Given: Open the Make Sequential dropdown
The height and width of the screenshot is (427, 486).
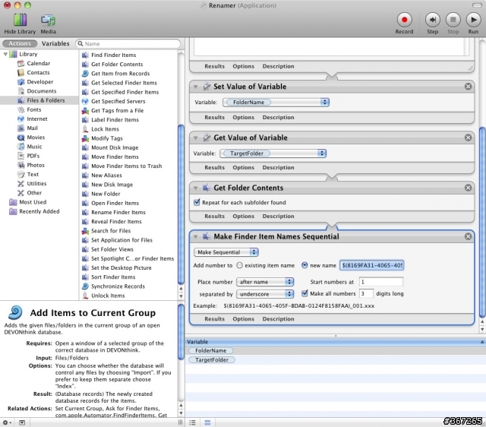Looking at the screenshot, I should click(x=226, y=252).
